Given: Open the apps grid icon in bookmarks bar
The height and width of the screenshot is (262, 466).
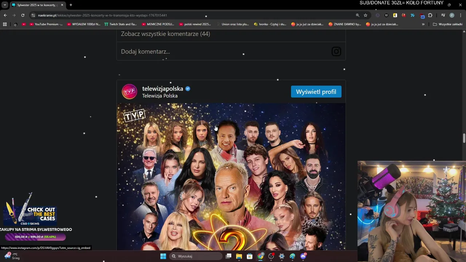Looking at the screenshot, I should tap(5, 24).
